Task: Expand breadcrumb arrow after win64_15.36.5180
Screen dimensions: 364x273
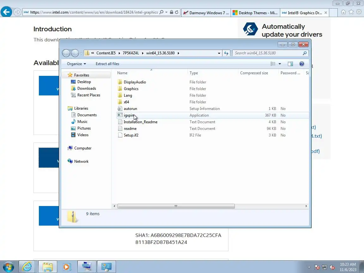Action: click(178, 53)
